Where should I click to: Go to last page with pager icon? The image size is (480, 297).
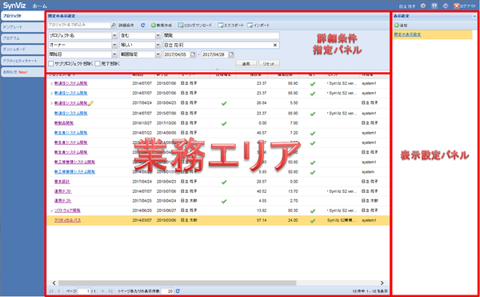tap(110, 291)
